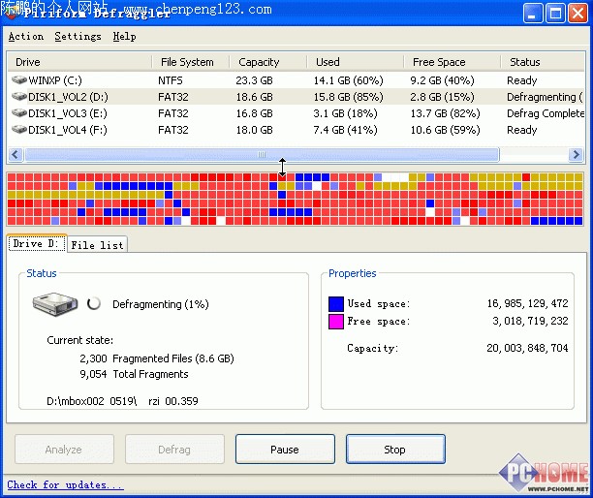The width and height of the screenshot is (593, 498).
Task: Switch to the File list tab
Action: pyautogui.click(x=97, y=245)
